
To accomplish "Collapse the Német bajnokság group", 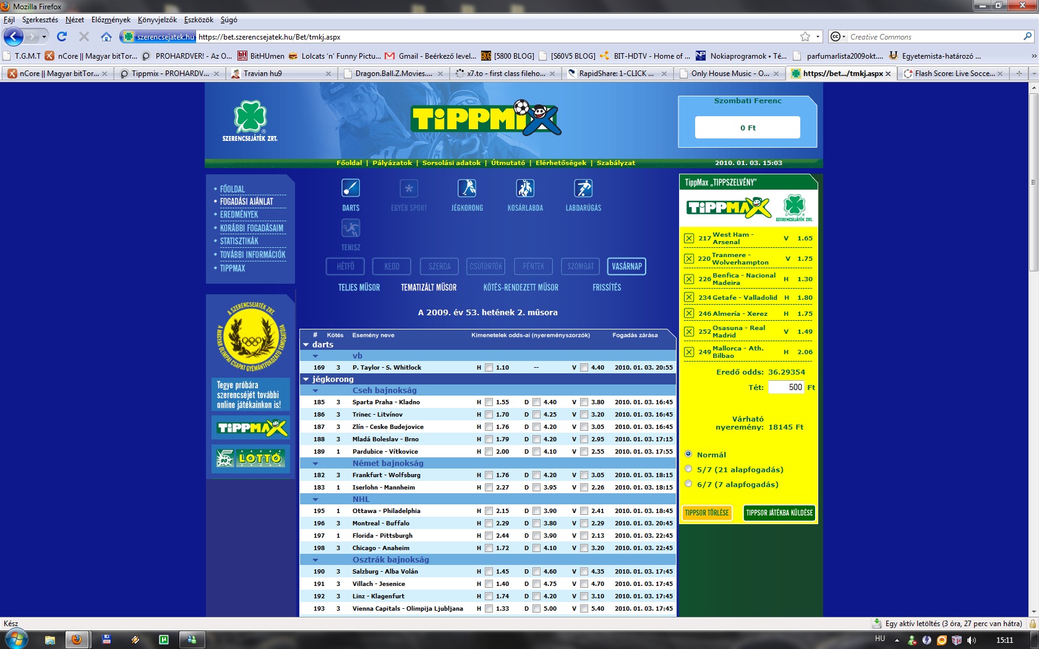I will 315,464.
